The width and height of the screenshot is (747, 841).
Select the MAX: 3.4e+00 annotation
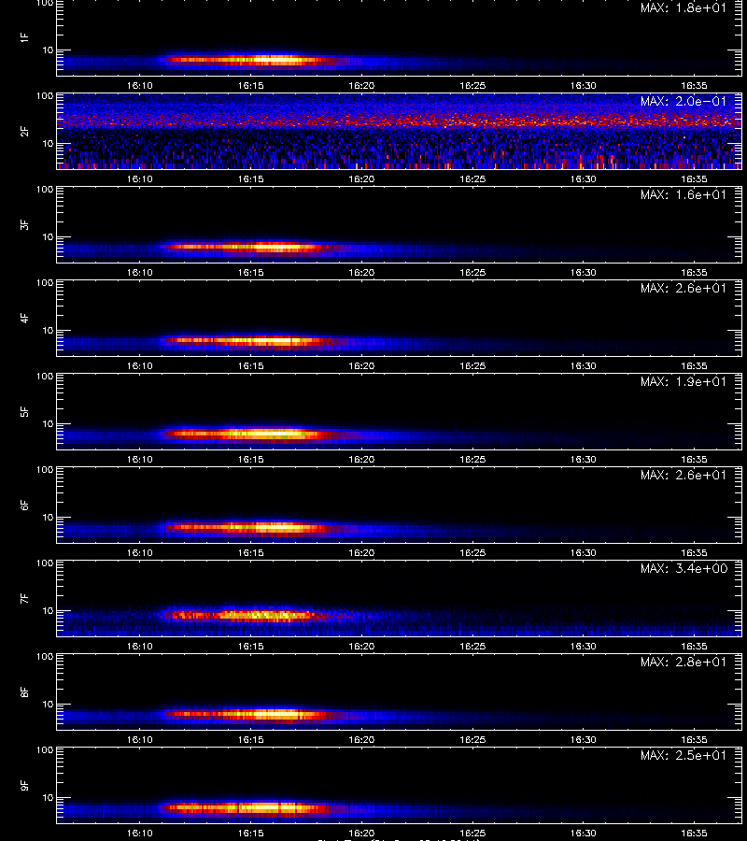click(684, 568)
